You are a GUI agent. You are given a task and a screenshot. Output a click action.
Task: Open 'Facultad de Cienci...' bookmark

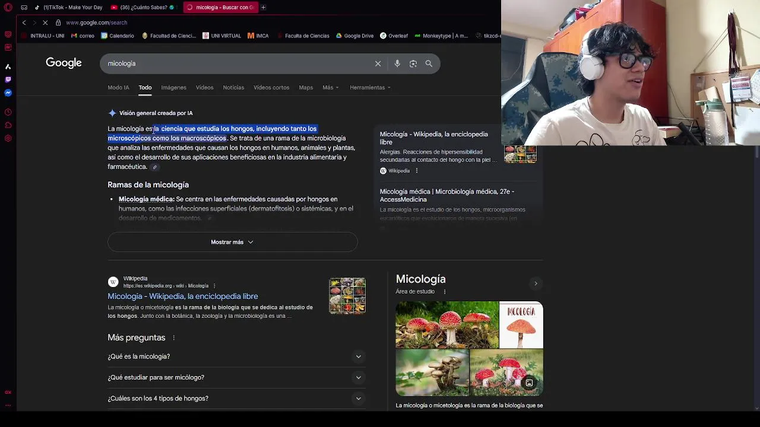point(169,36)
